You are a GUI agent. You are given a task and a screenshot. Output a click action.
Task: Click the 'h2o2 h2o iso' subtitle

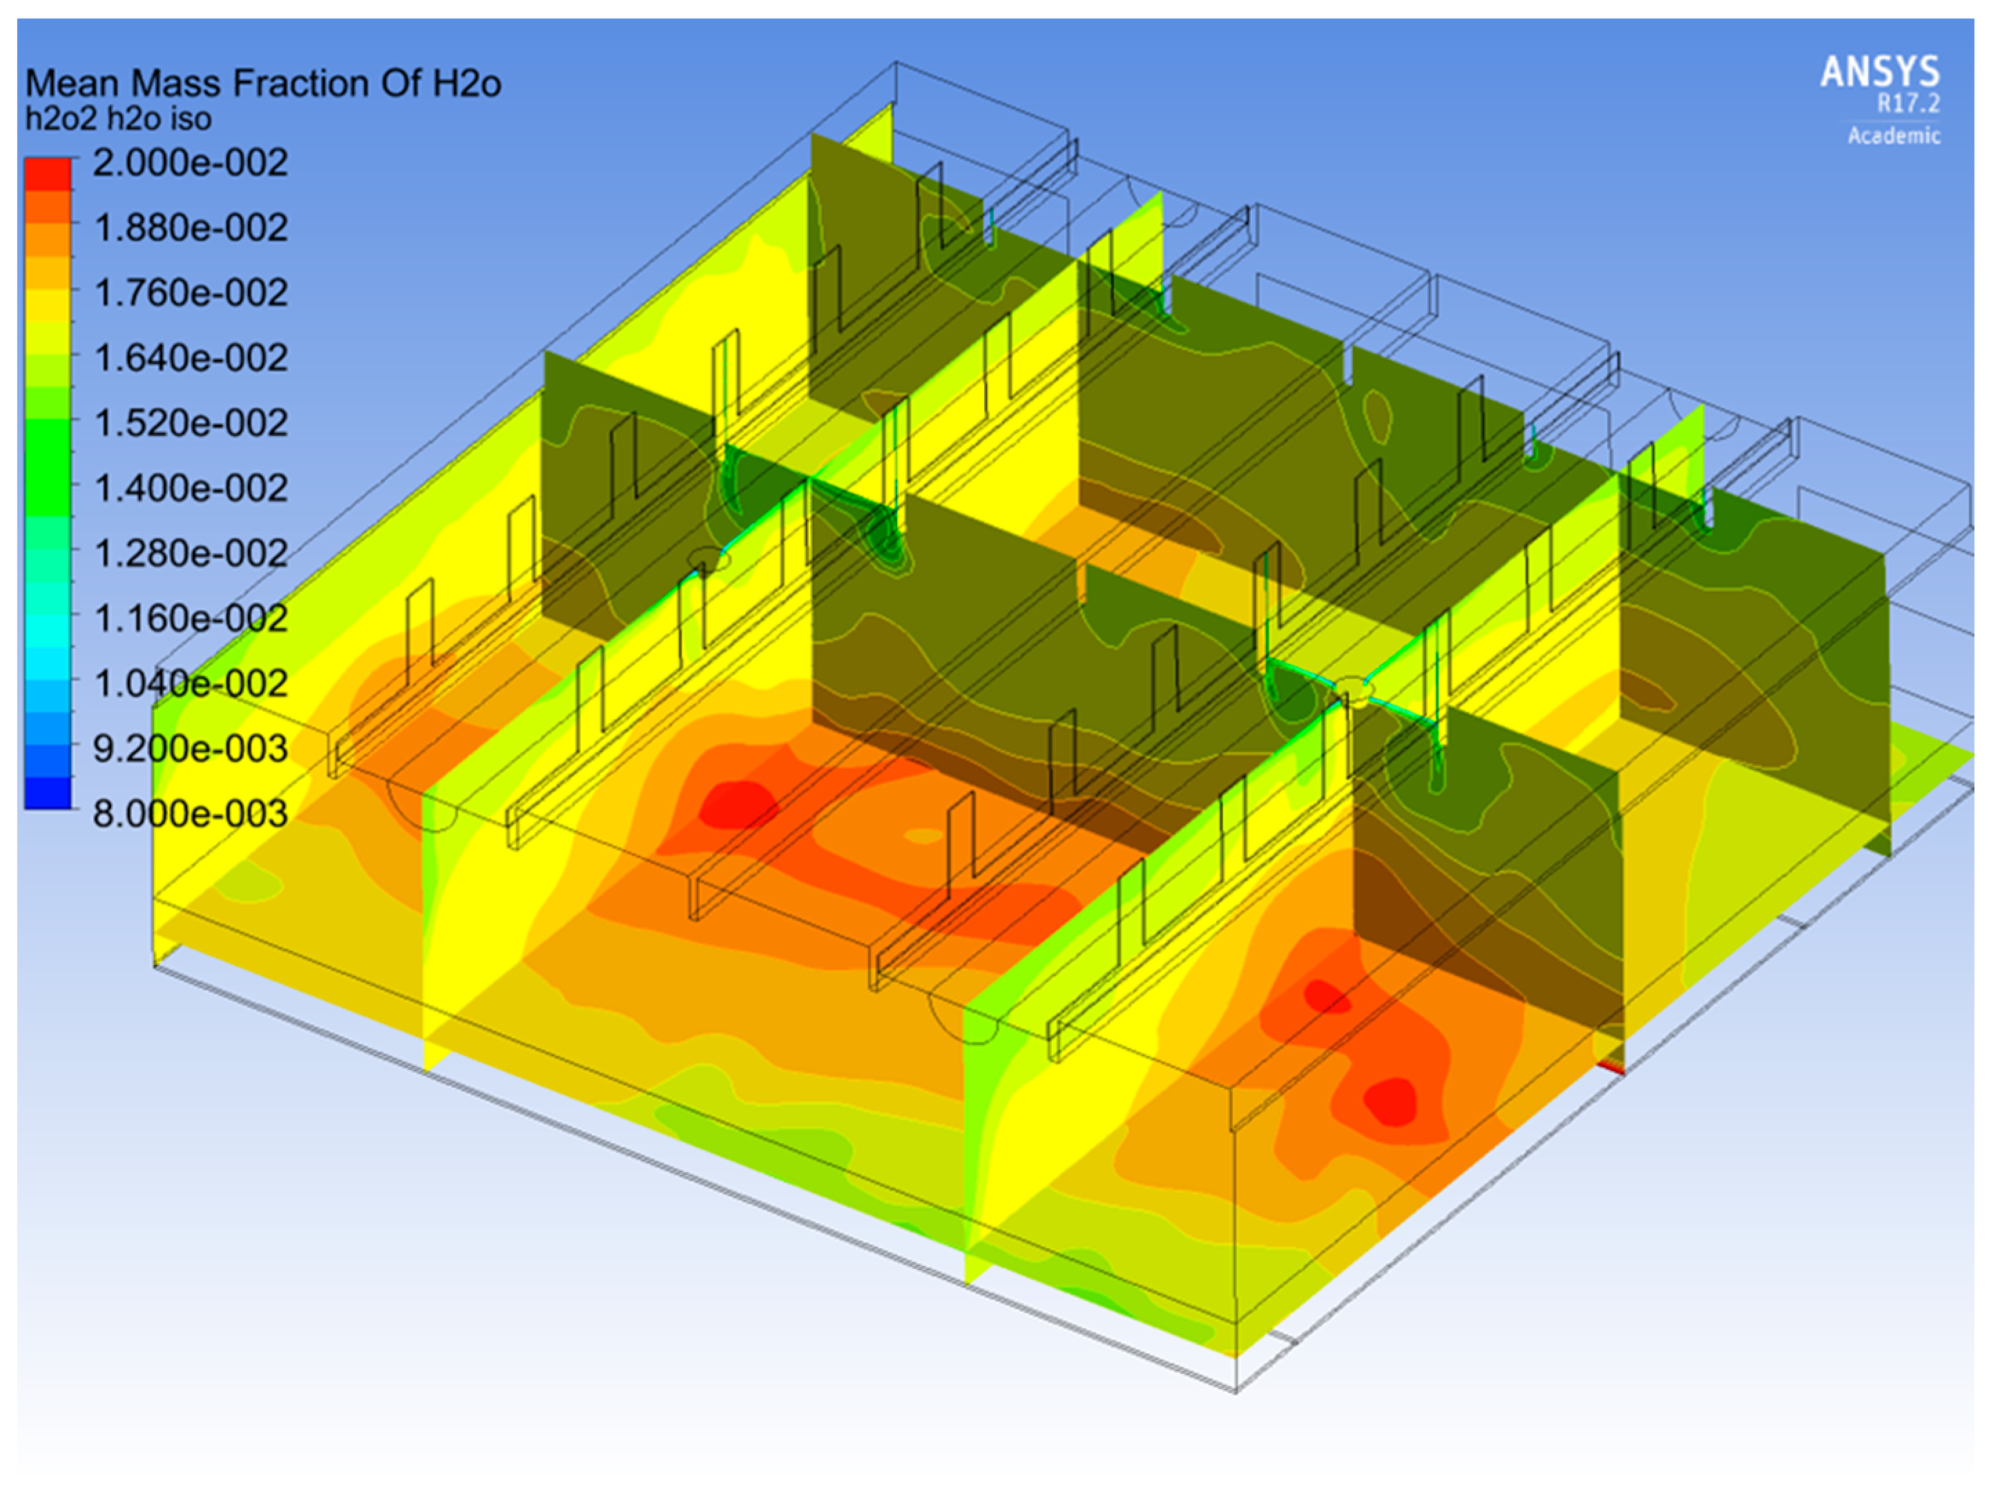pos(119,119)
